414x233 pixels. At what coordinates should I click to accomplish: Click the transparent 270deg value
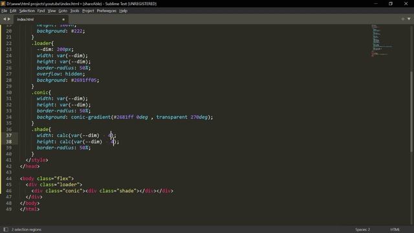(x=182, y=117)
